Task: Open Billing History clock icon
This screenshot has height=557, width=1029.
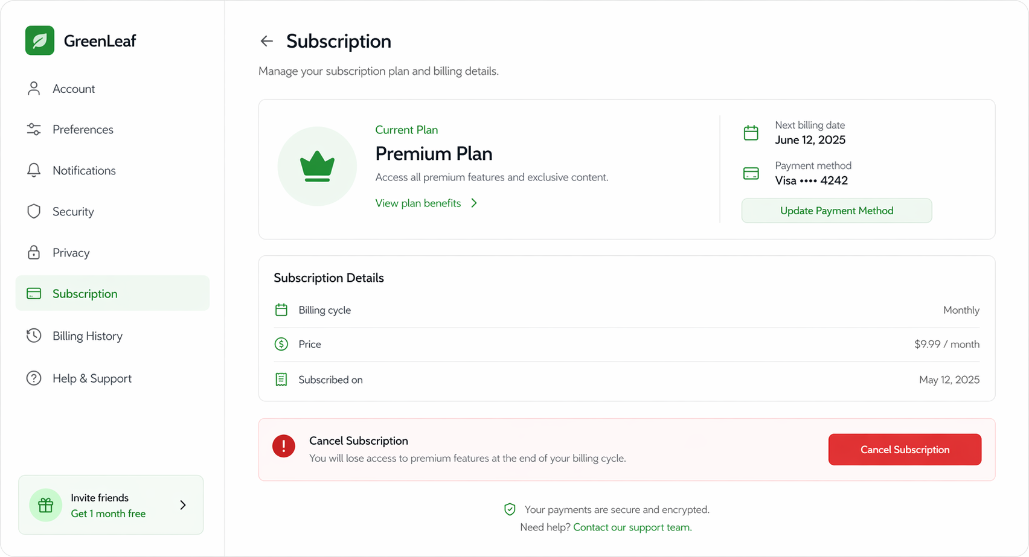Action: click(x=34, y=336)
